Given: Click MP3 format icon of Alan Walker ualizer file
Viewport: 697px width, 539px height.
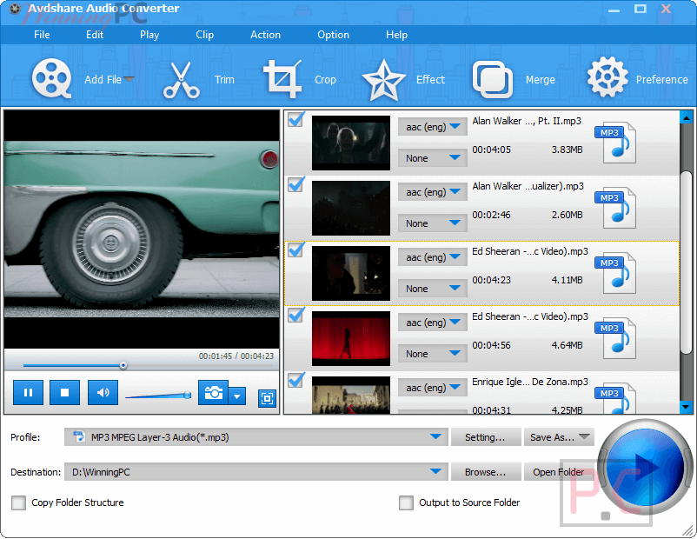Looking at the screenshot, I should point(615,208).
